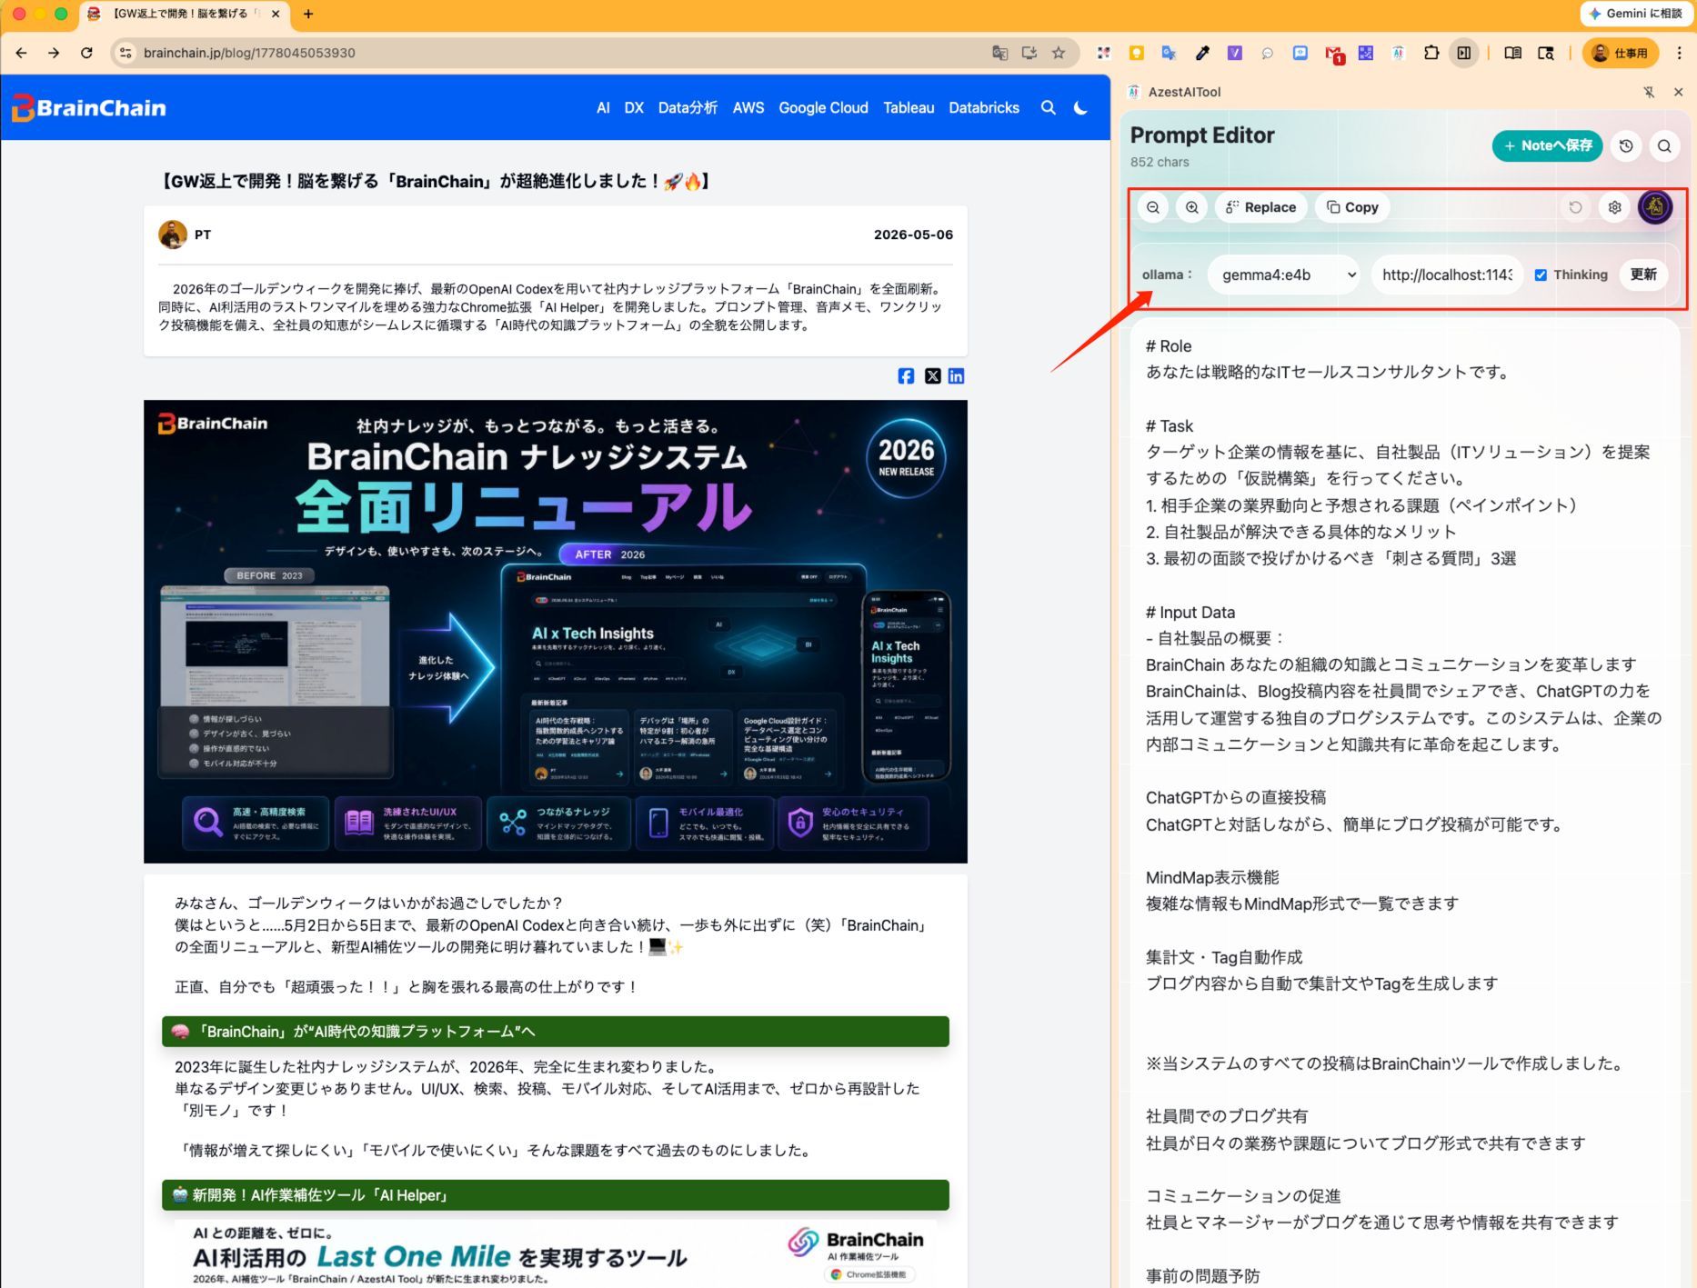Click the translate page icon in address bar
This screenshot has height=1288, width=1697.
click(x=999, y=53)
